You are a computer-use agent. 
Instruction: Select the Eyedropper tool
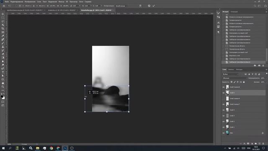[3, 36]
